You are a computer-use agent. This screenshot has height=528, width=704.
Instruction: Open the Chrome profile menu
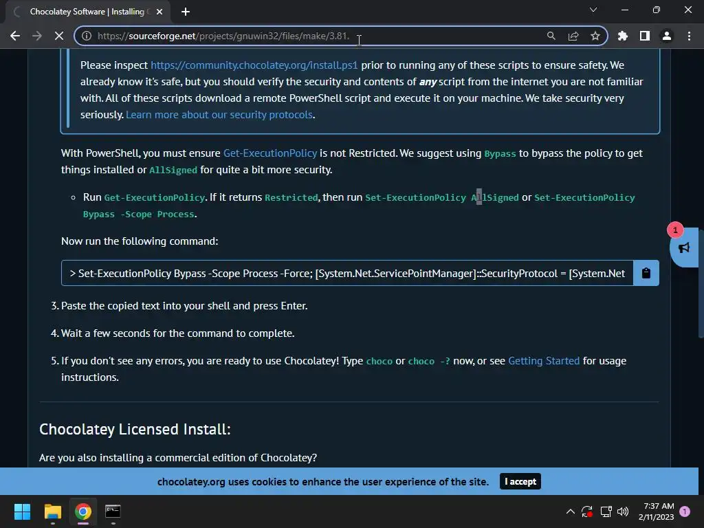[667, 36]
